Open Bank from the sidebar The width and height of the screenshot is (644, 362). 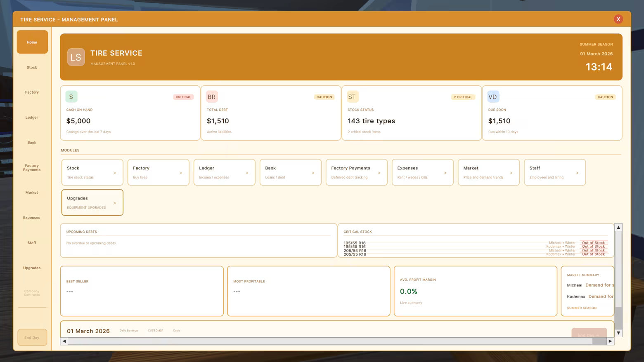point(32,143)
